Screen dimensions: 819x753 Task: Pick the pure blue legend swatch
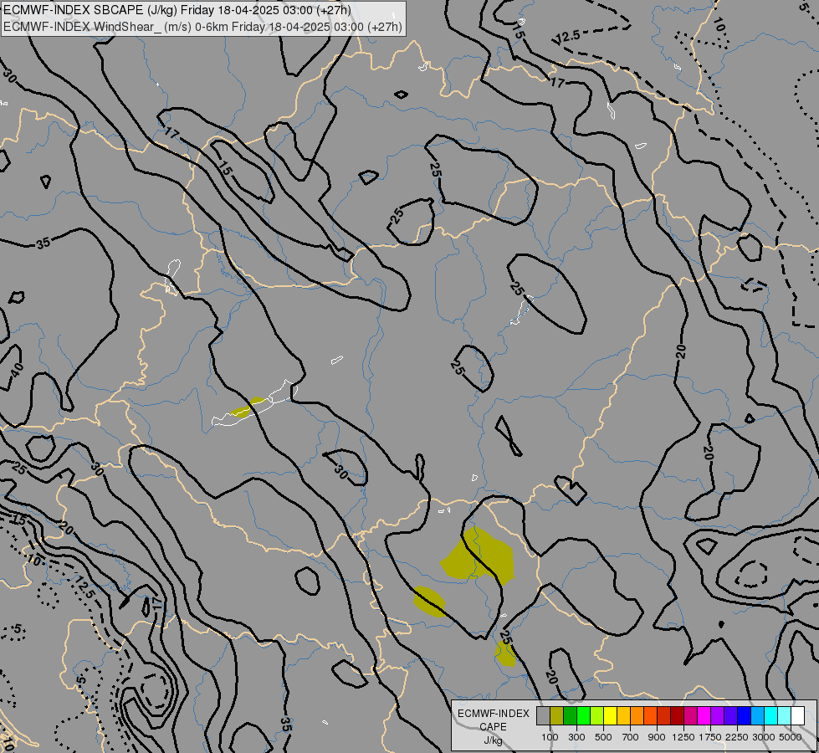coord(744,716)
